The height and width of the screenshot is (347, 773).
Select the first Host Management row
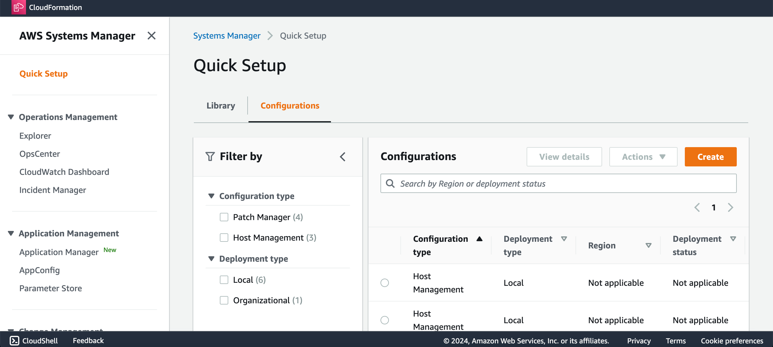pos(385,283)
